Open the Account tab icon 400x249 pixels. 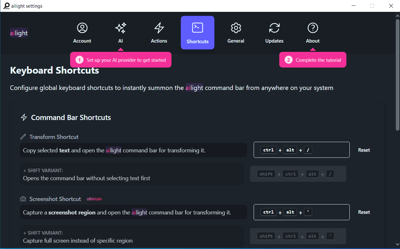pos(82,28)
